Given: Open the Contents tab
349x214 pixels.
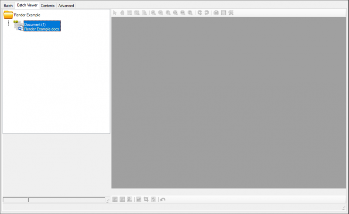Looking at the screenshot, I should click(48, 6).
